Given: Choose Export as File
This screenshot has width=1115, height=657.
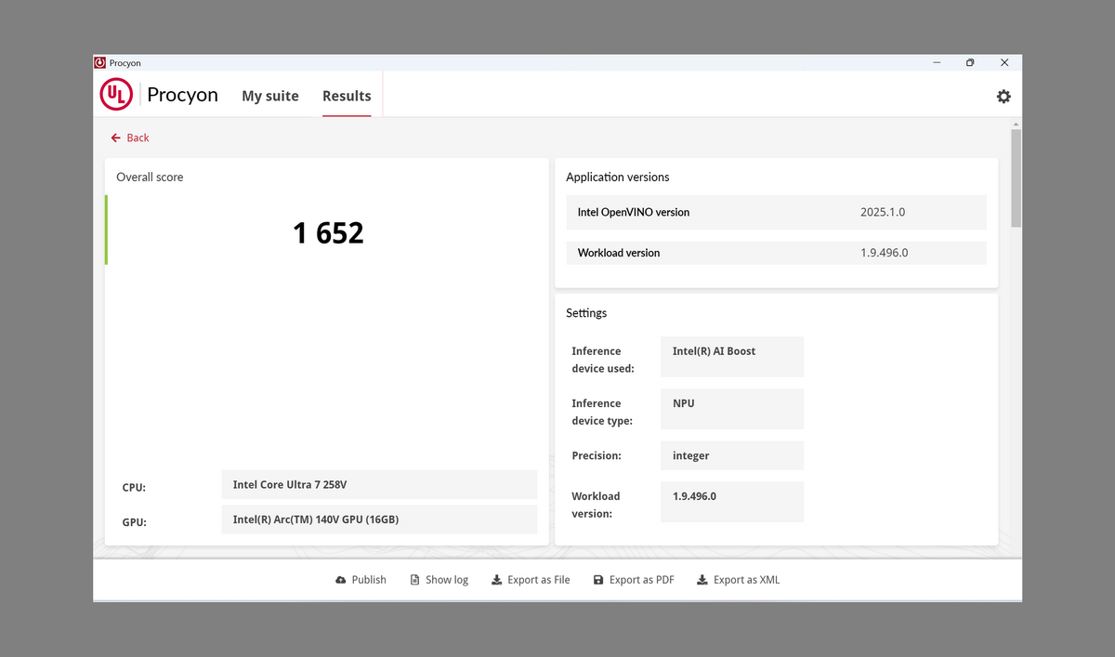Looking at the screenshot, I should [531, 580].
